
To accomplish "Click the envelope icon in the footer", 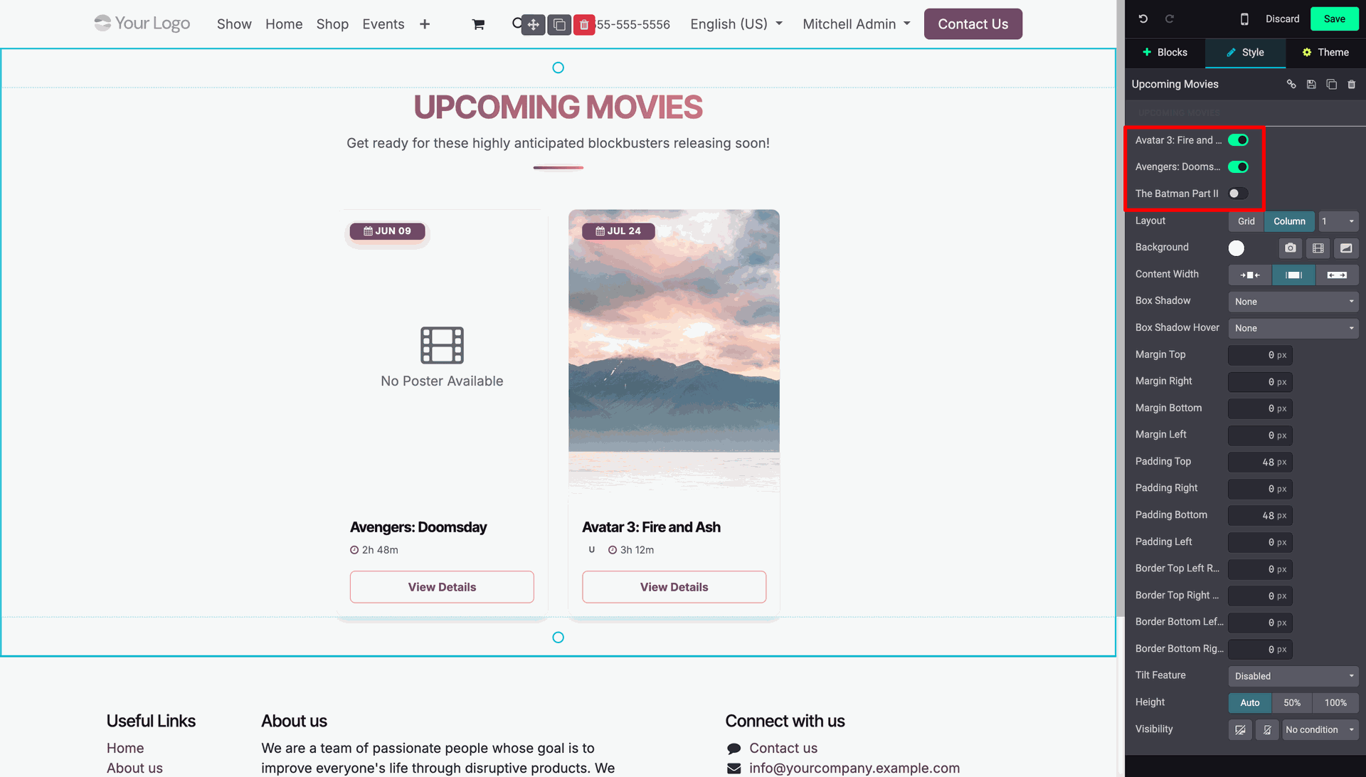I will [734, 768].
